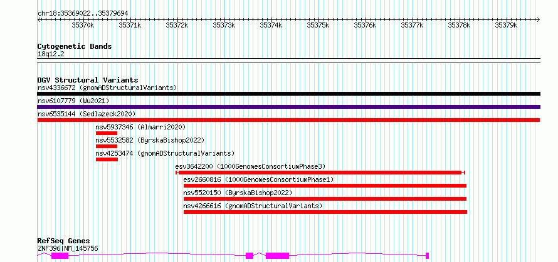Select the nsv6107779 purple variant bar

point(288,107)
